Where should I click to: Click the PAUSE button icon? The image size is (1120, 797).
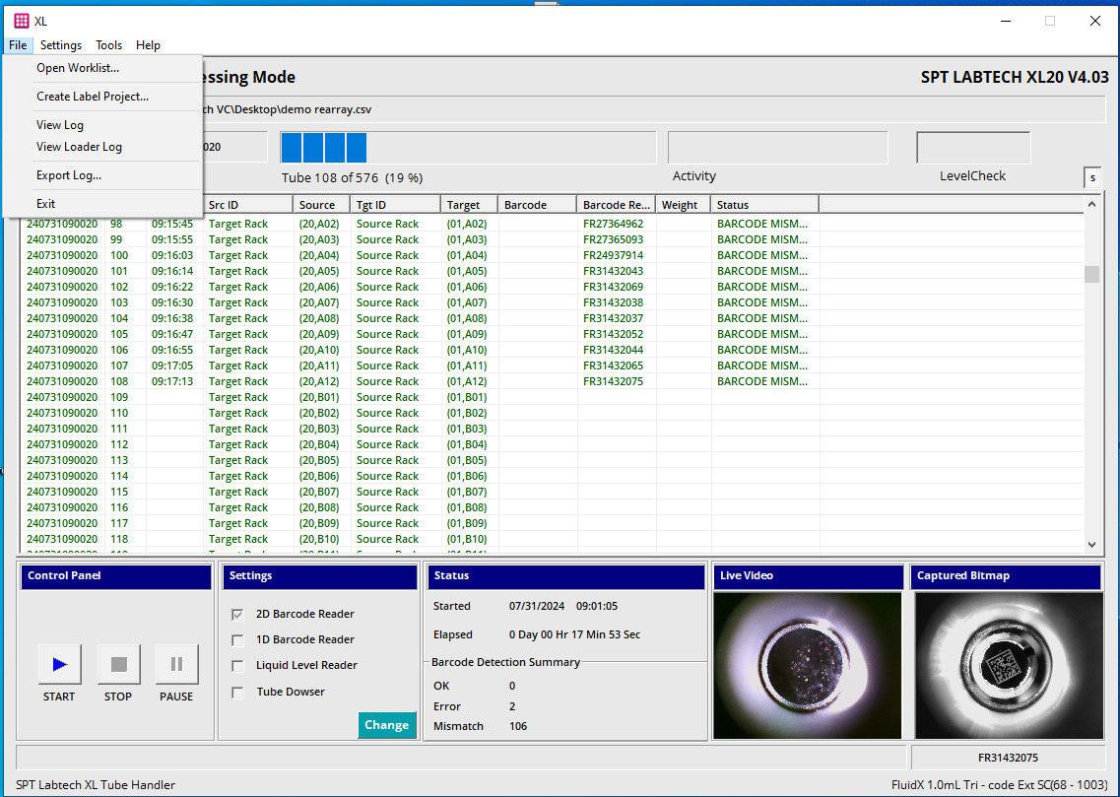click(176, 664)
